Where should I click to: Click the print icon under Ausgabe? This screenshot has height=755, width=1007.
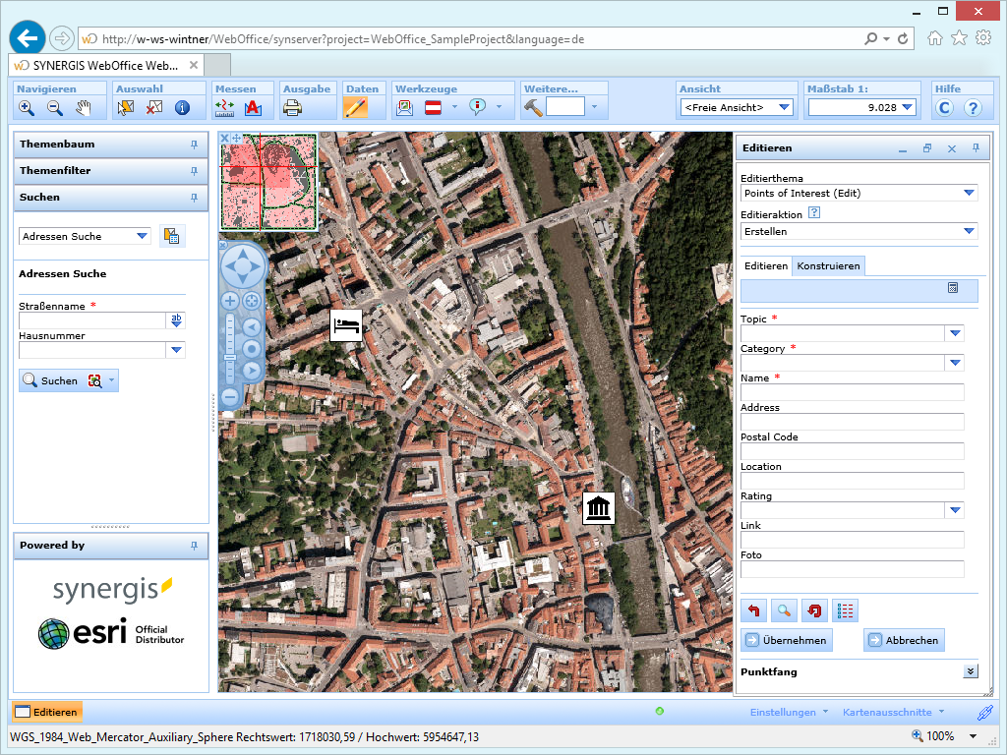point(293,108)
